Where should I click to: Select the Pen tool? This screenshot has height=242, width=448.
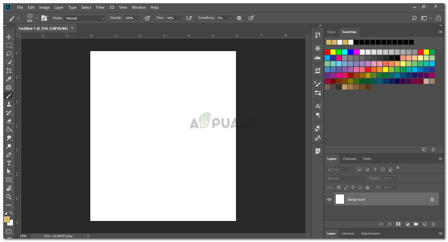click(x=9, y=155)
